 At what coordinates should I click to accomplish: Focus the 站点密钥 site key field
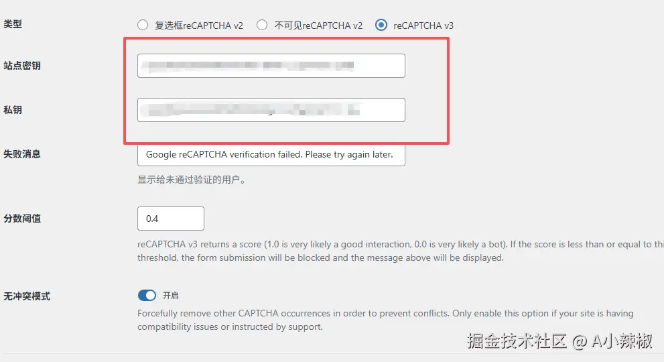pyautogui.click(x=271, y=66)
